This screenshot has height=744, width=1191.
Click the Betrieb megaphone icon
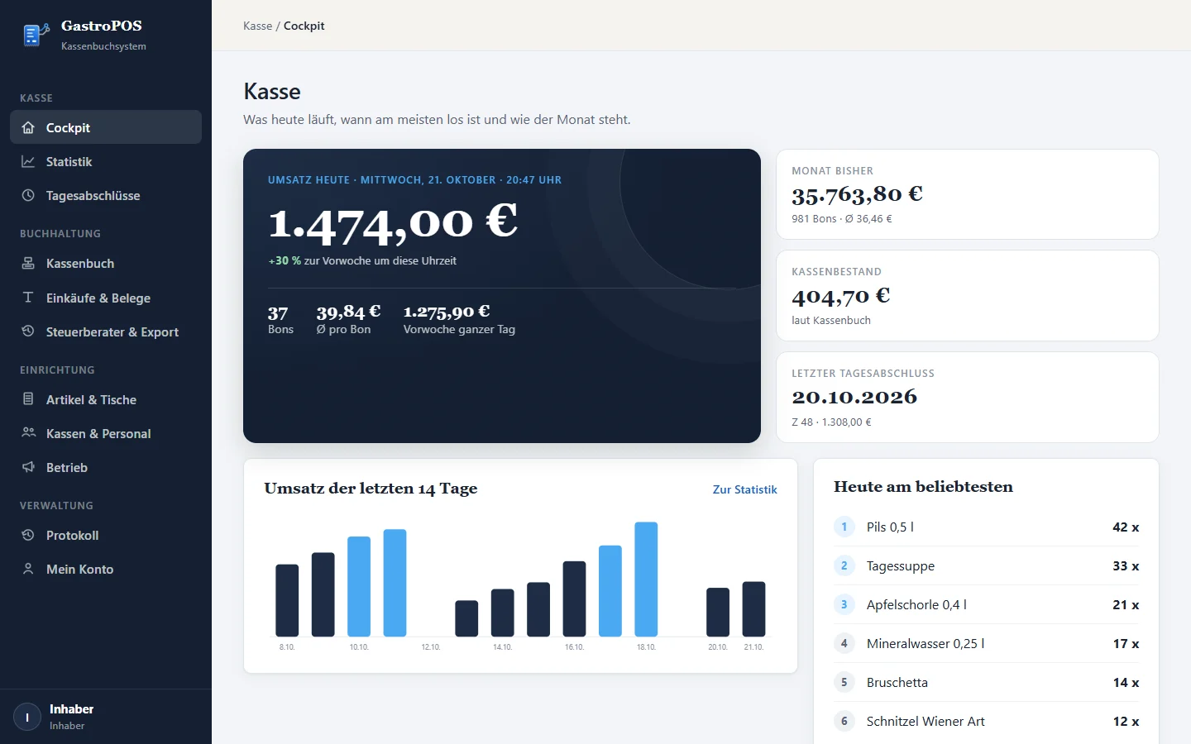(x=28, y=467)
